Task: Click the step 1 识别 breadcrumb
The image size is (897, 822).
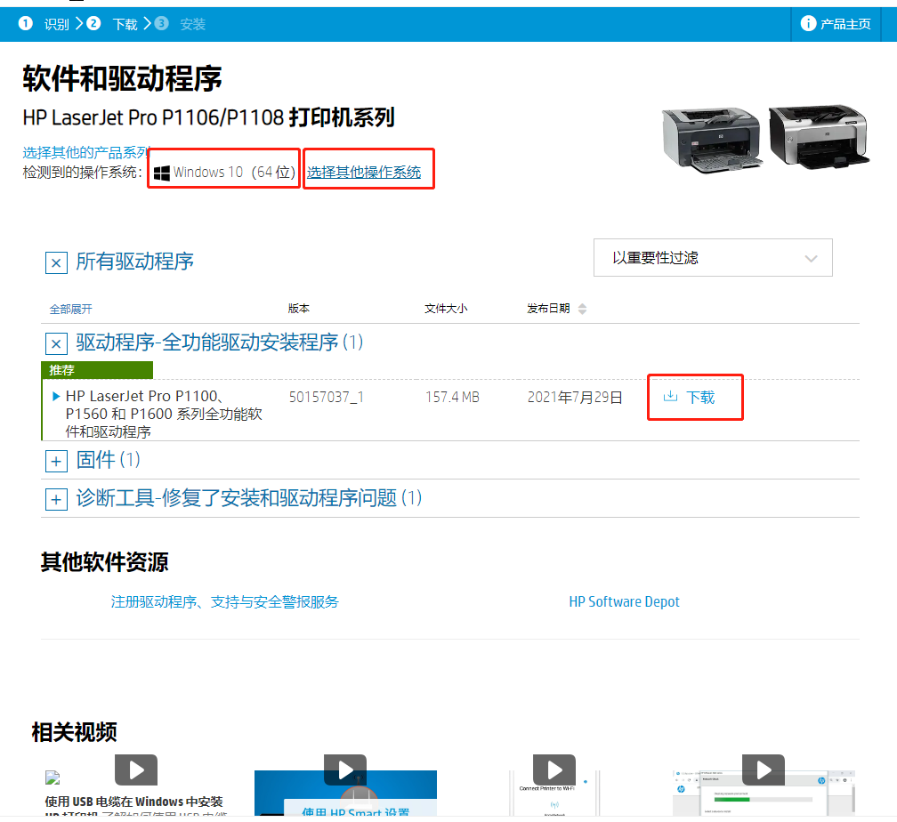Action: (44, 24)
